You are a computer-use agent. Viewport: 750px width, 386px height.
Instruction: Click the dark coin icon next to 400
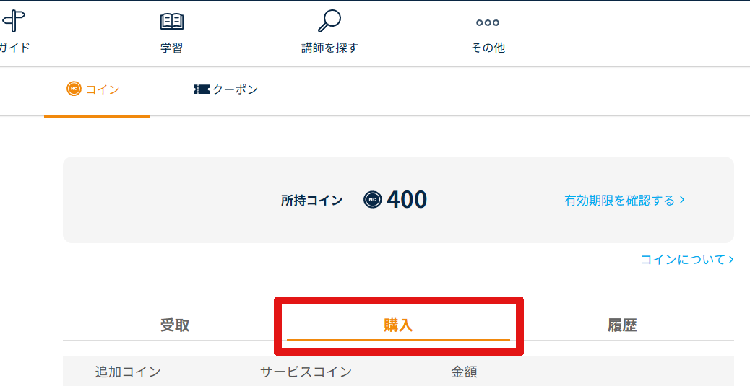373,200
